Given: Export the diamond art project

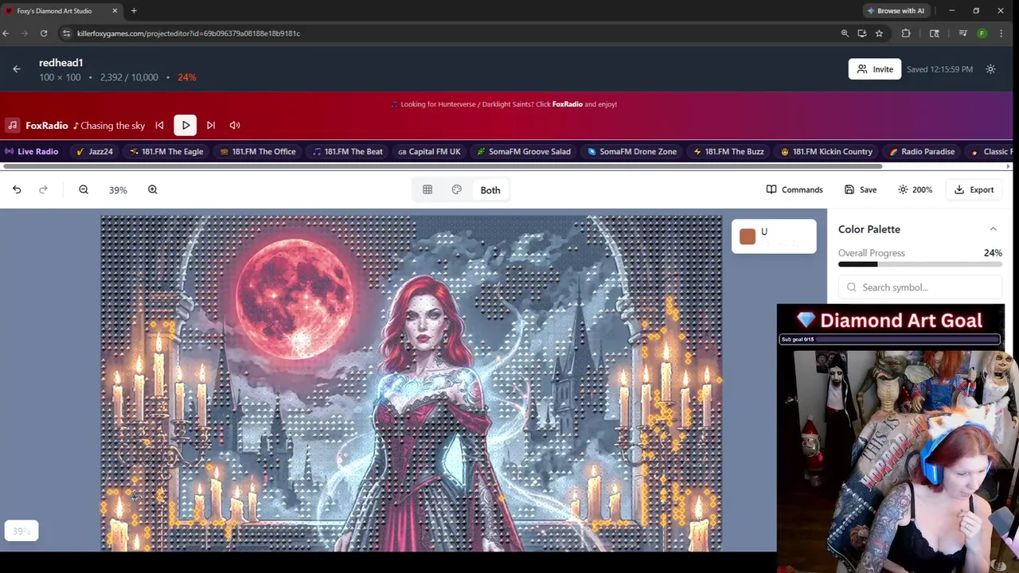Looking at the screenshot, I should coord(974,189).
